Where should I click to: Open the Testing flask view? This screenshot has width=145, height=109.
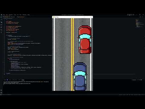(1, 32)
